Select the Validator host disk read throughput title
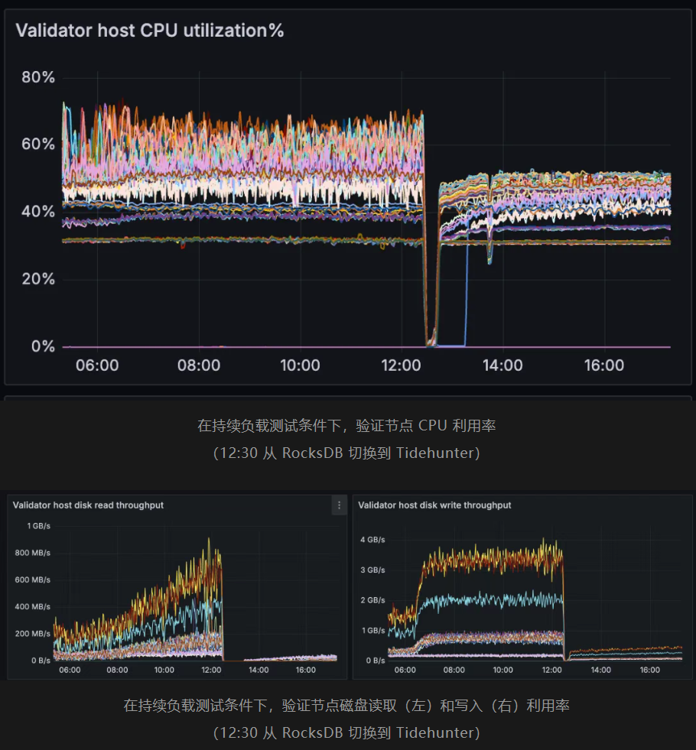 88,505
